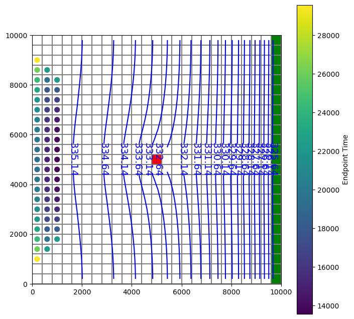Click the 14000 colorbar tick label
The width and height of the screenshot is (354, 319).
coord(328,306)
